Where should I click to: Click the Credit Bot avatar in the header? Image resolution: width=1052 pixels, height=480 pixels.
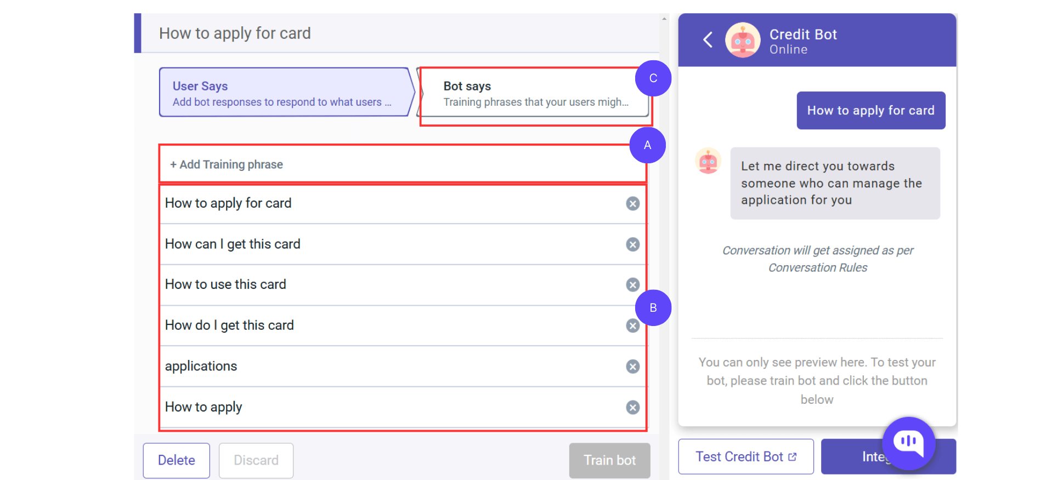coord(743,39)
